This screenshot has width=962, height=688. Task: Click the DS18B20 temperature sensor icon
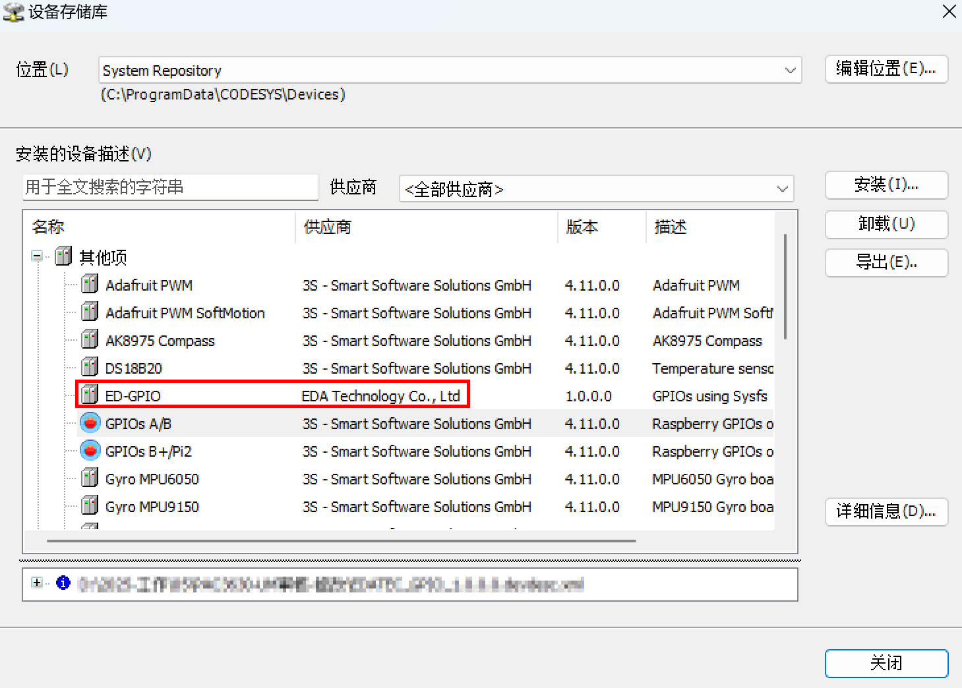tap(89, 367)
